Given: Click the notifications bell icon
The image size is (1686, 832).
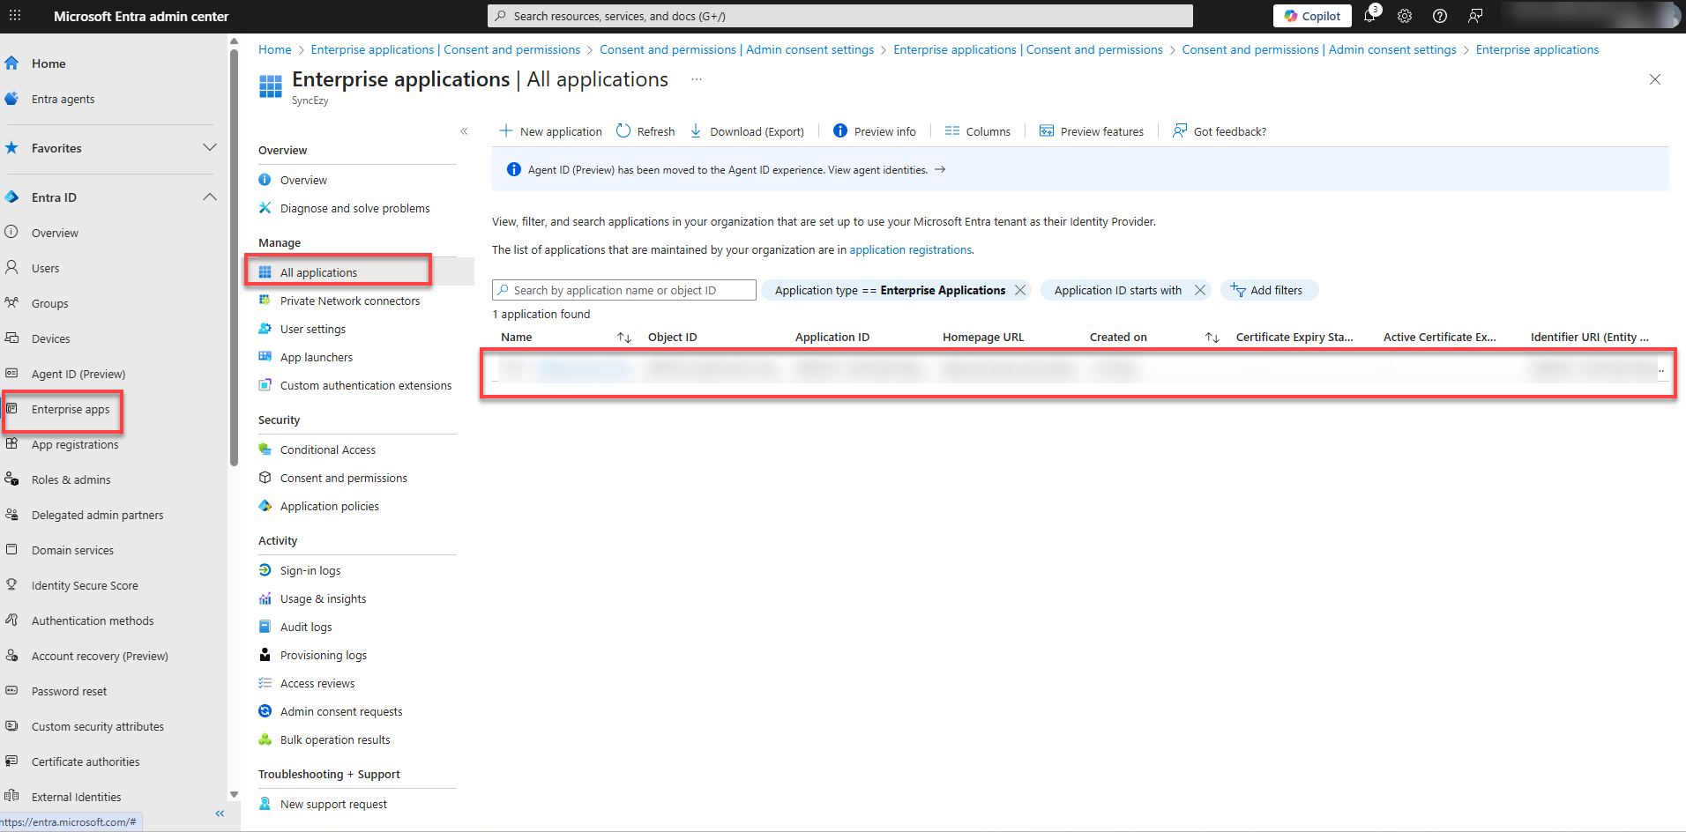Looking at the screenshot, I should coord(1369,16).
